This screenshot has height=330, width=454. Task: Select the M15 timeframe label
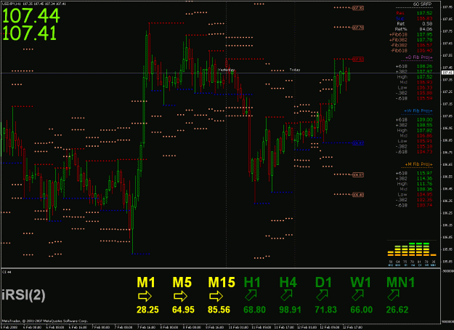point(222,282)
